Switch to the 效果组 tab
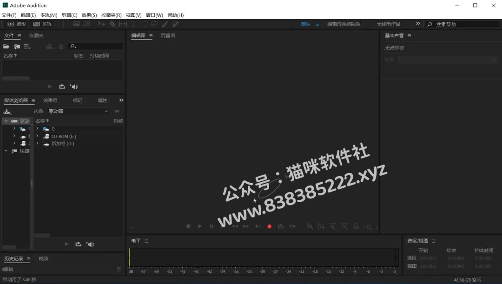This screenshot has height=284, width=502. [50, 100]
